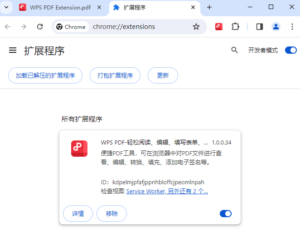
Task: Bookmark this page with the star
Action: (x=196, y=27)
